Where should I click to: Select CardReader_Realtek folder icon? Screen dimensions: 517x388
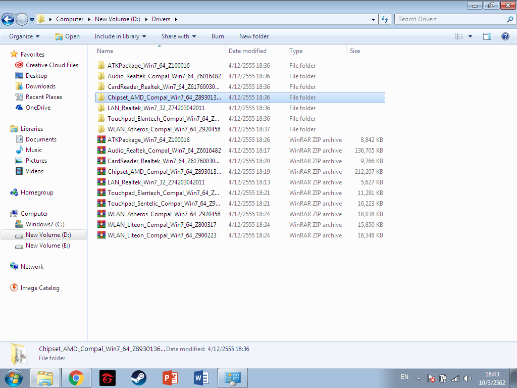coord(101,86)
